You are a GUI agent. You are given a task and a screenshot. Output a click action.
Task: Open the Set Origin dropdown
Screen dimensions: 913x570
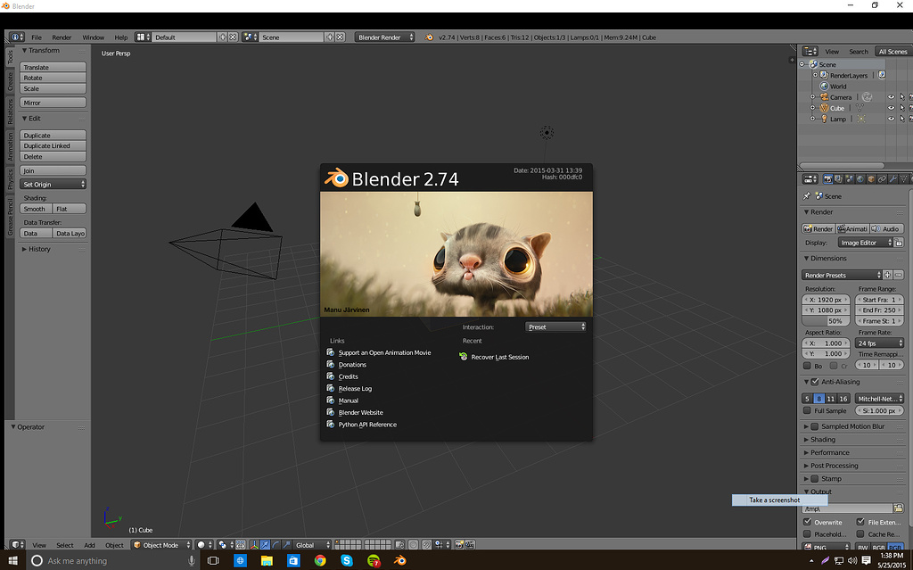tap(53, 184)
